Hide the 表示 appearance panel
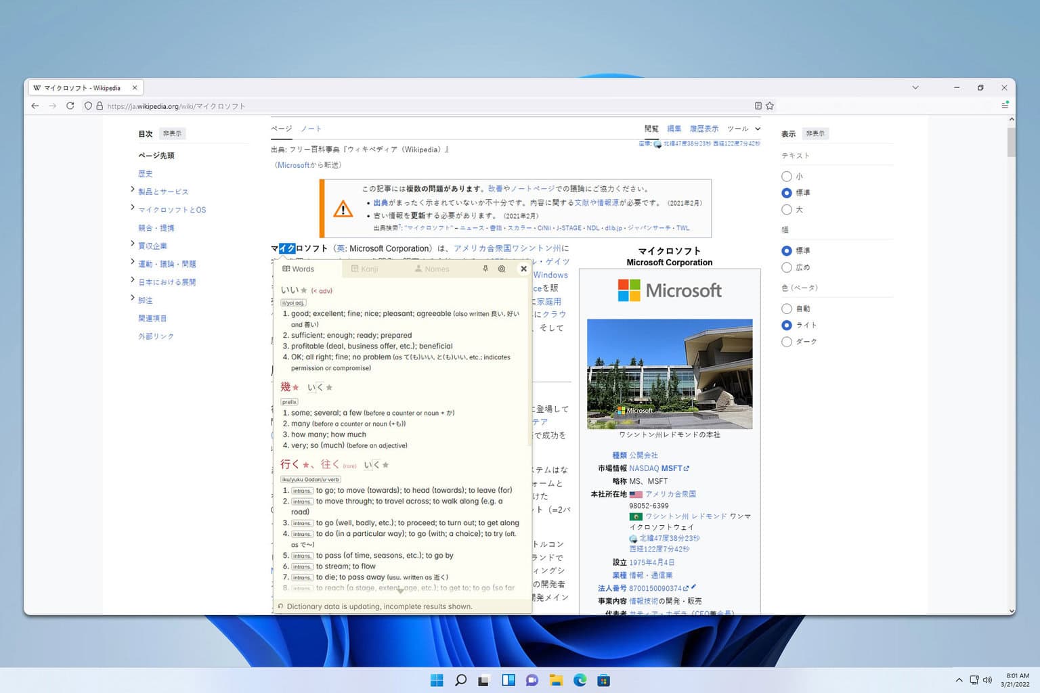The image size is (1040, 693). (x=815, y=133)
